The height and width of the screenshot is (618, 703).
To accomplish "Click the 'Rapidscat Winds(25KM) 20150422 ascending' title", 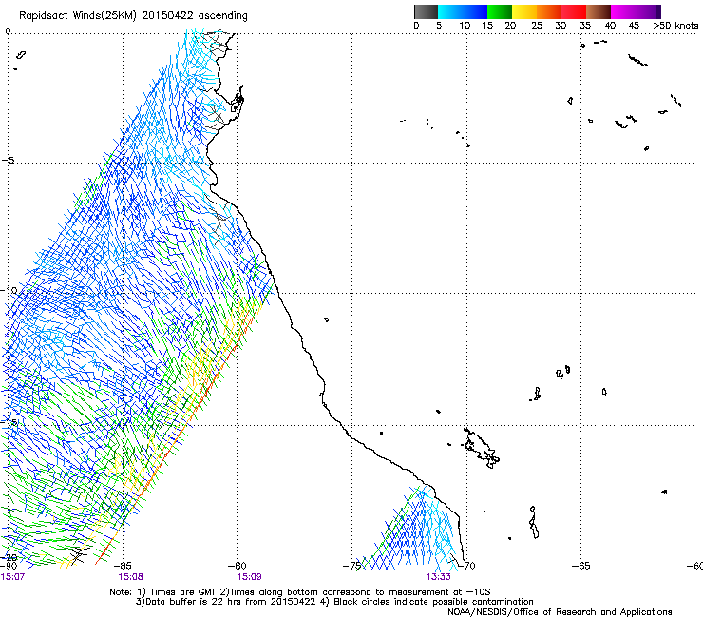I will 133,16.
